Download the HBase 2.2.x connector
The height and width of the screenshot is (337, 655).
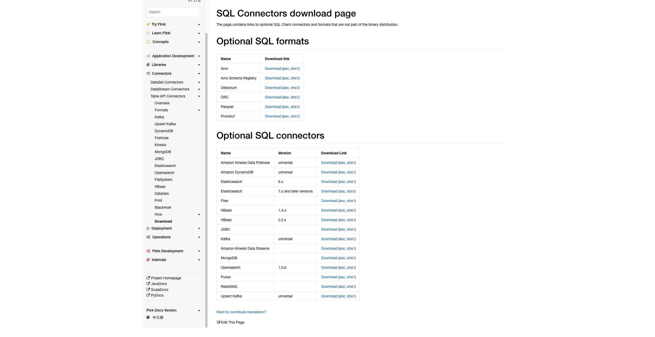[329, 220]
